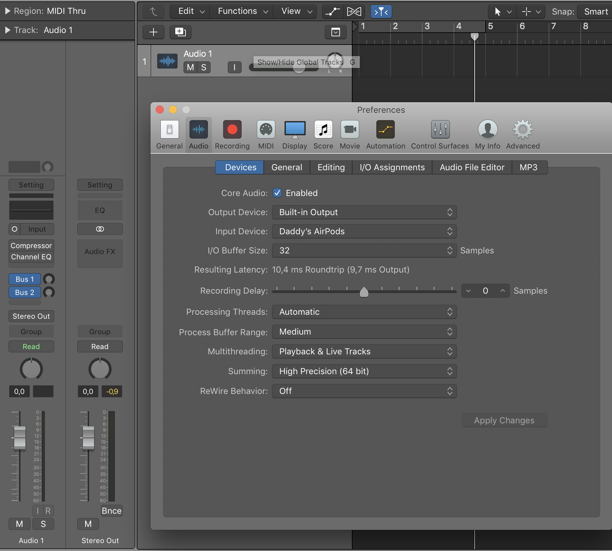Open the I/O Buffer Size dropdown

364,250
